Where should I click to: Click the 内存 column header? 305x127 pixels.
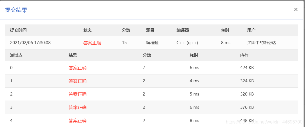244,55
